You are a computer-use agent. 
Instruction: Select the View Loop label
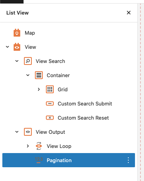59,146
